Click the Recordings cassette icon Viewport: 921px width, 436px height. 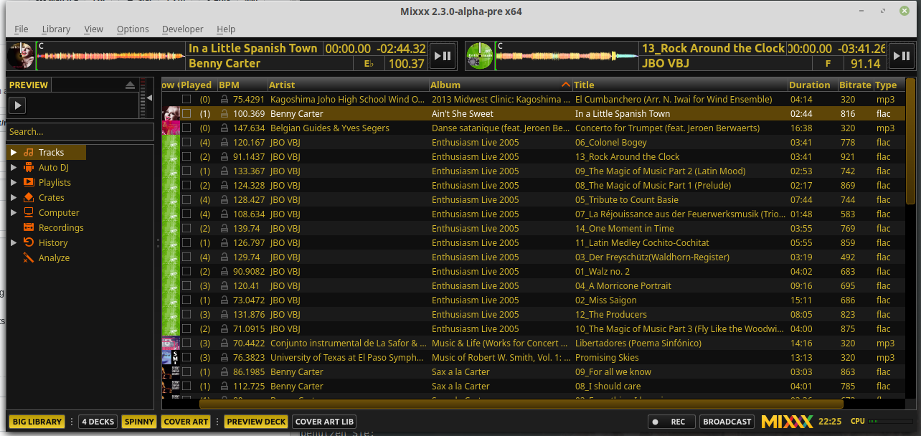(x=29, y=228)
